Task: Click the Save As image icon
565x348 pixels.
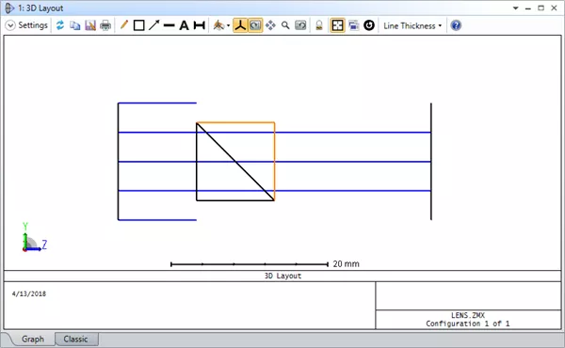Action: [90, 25]
